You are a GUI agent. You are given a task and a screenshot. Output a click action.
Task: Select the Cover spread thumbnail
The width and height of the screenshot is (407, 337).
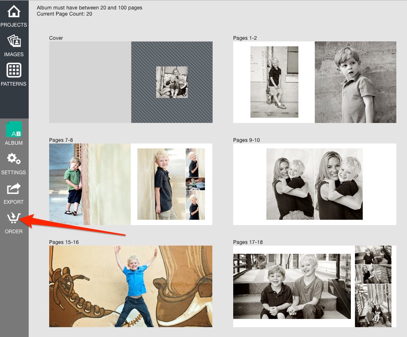[x=131, y=82]
